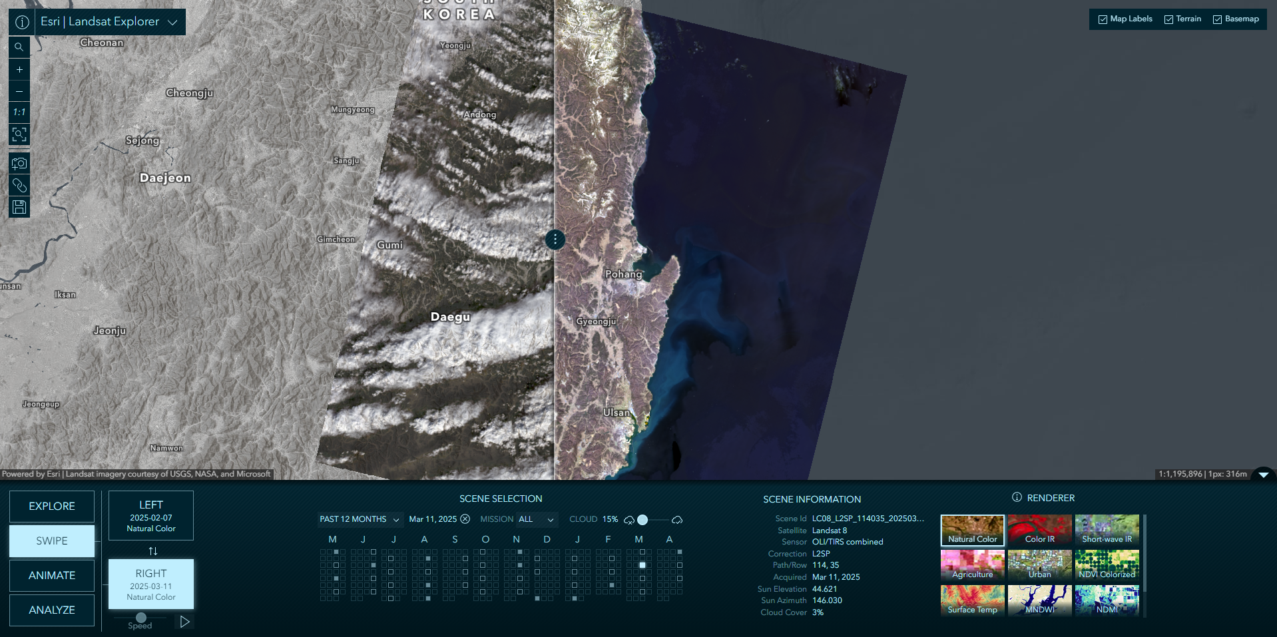
Task: Open the app information icon
Action: [x=22, y=22]
